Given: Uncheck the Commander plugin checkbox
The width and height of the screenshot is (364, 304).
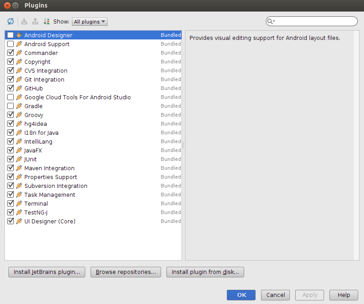Looking at the screenshot, I should 11,53.
